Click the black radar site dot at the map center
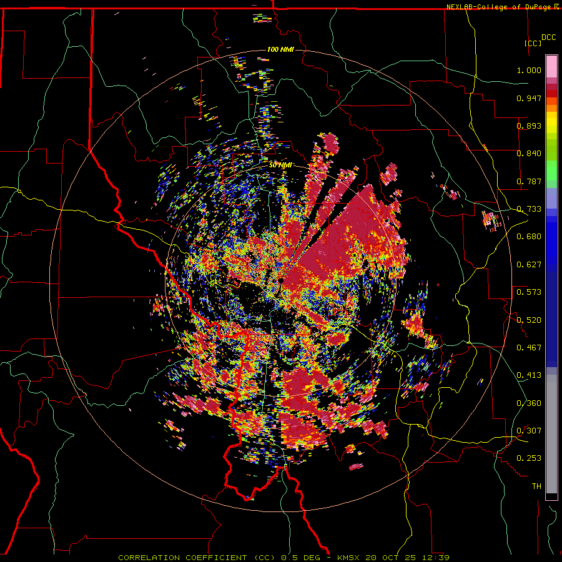 pyautogui.click(x=282, y=281)
